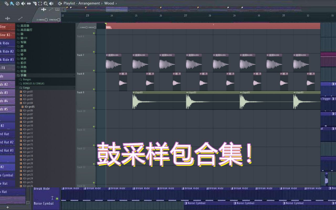Select the 'ds #4' pattern in the picker
This screenshot has height=210, width=336.
(x=7, y=101)
